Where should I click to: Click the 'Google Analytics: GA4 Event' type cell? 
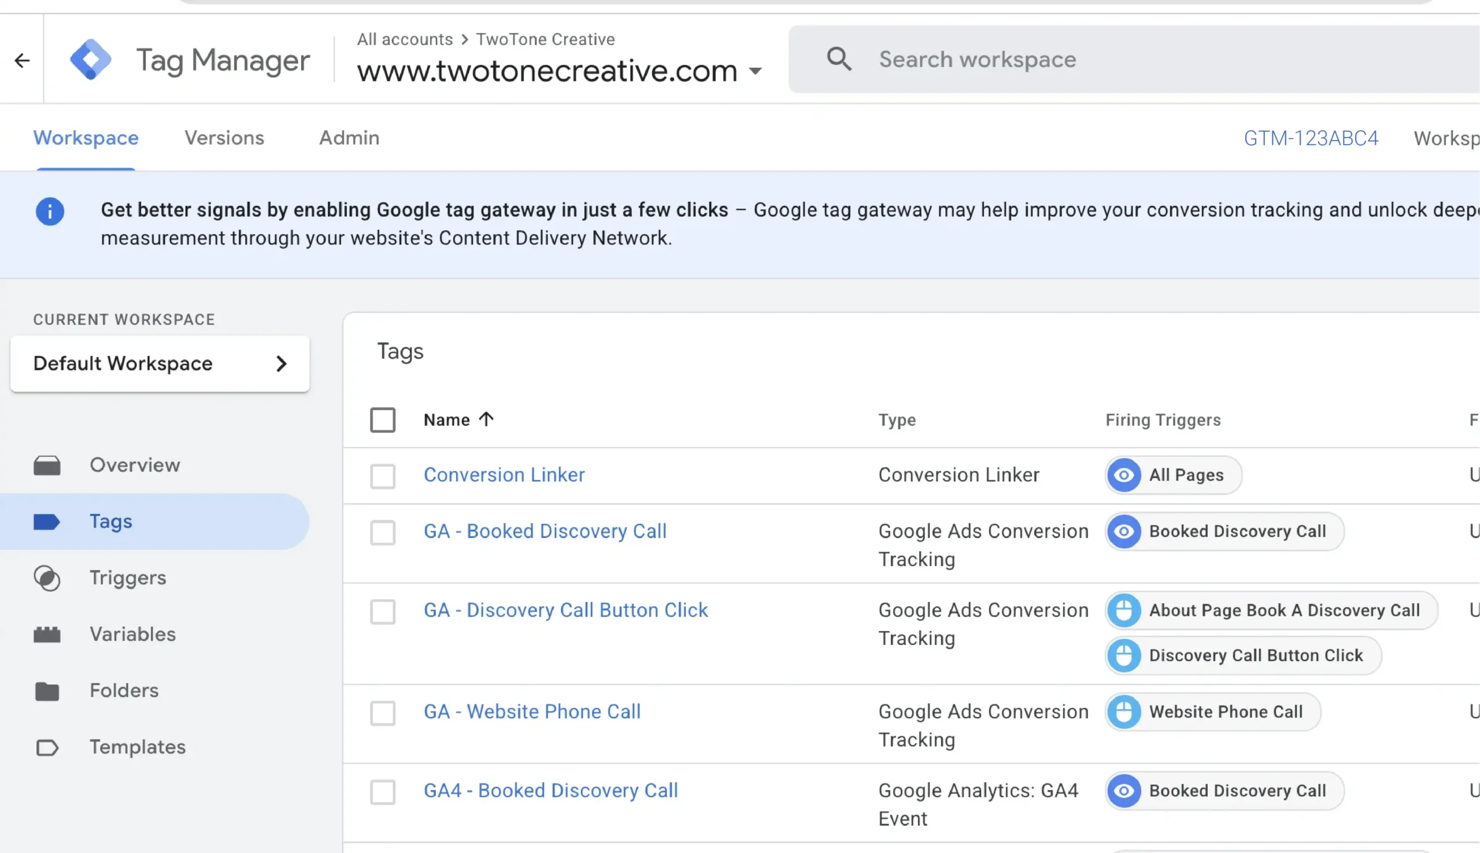[978, 805]
